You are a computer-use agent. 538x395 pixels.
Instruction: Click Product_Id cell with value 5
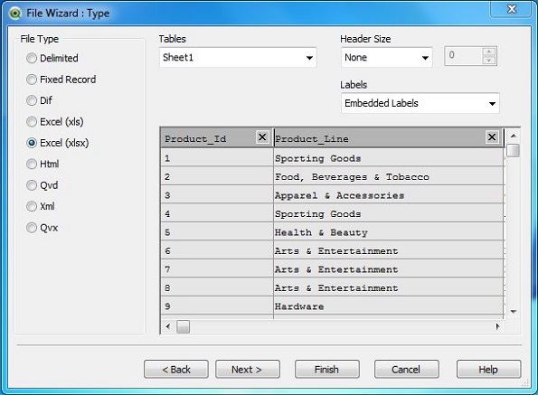tap(217, 232)
